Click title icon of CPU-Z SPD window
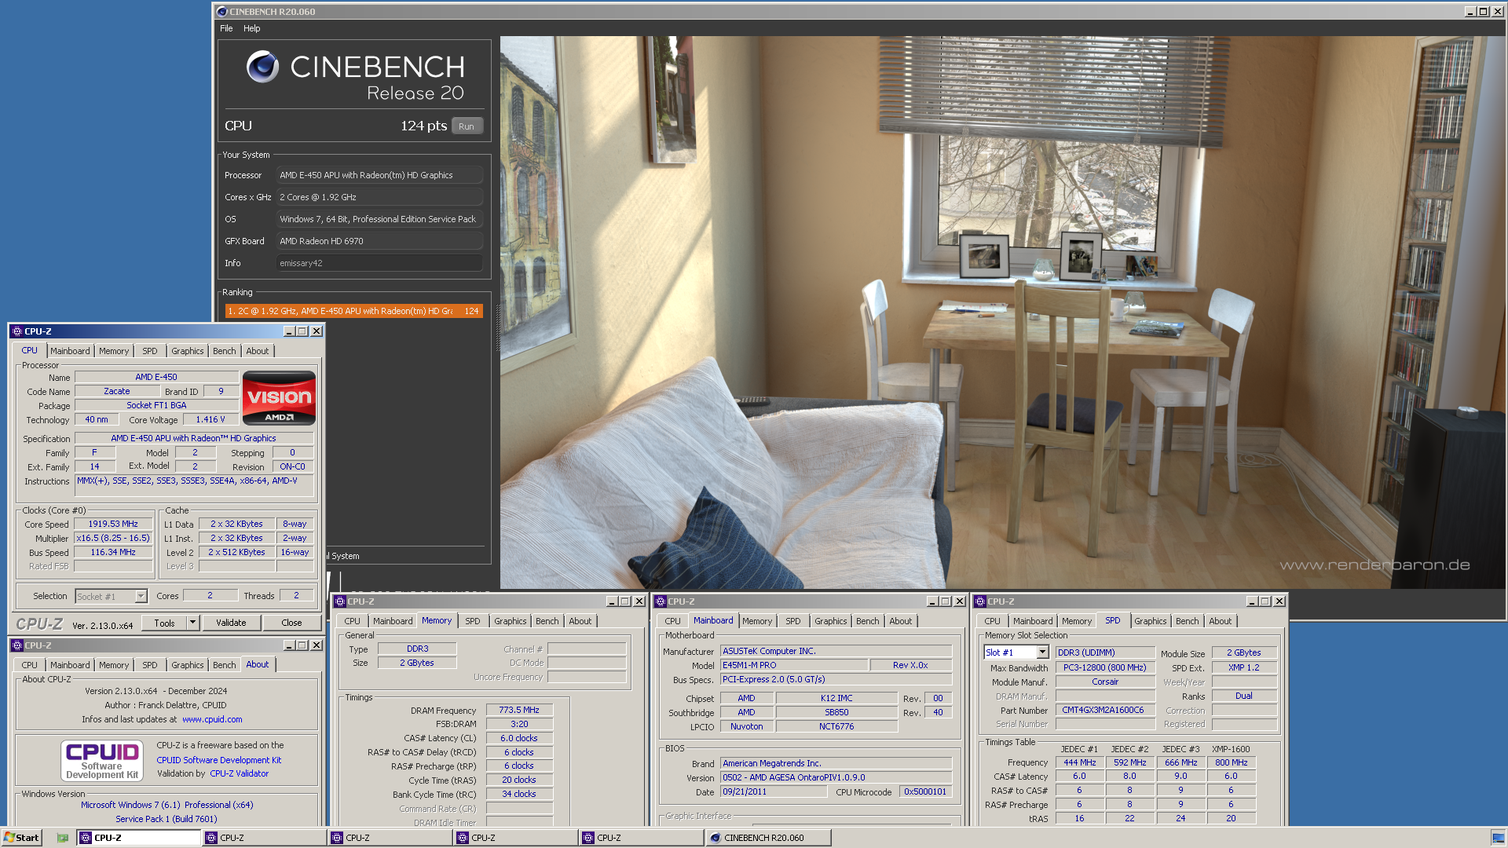 980,601
